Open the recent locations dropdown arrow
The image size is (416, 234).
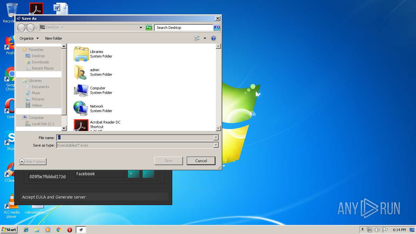36,28
